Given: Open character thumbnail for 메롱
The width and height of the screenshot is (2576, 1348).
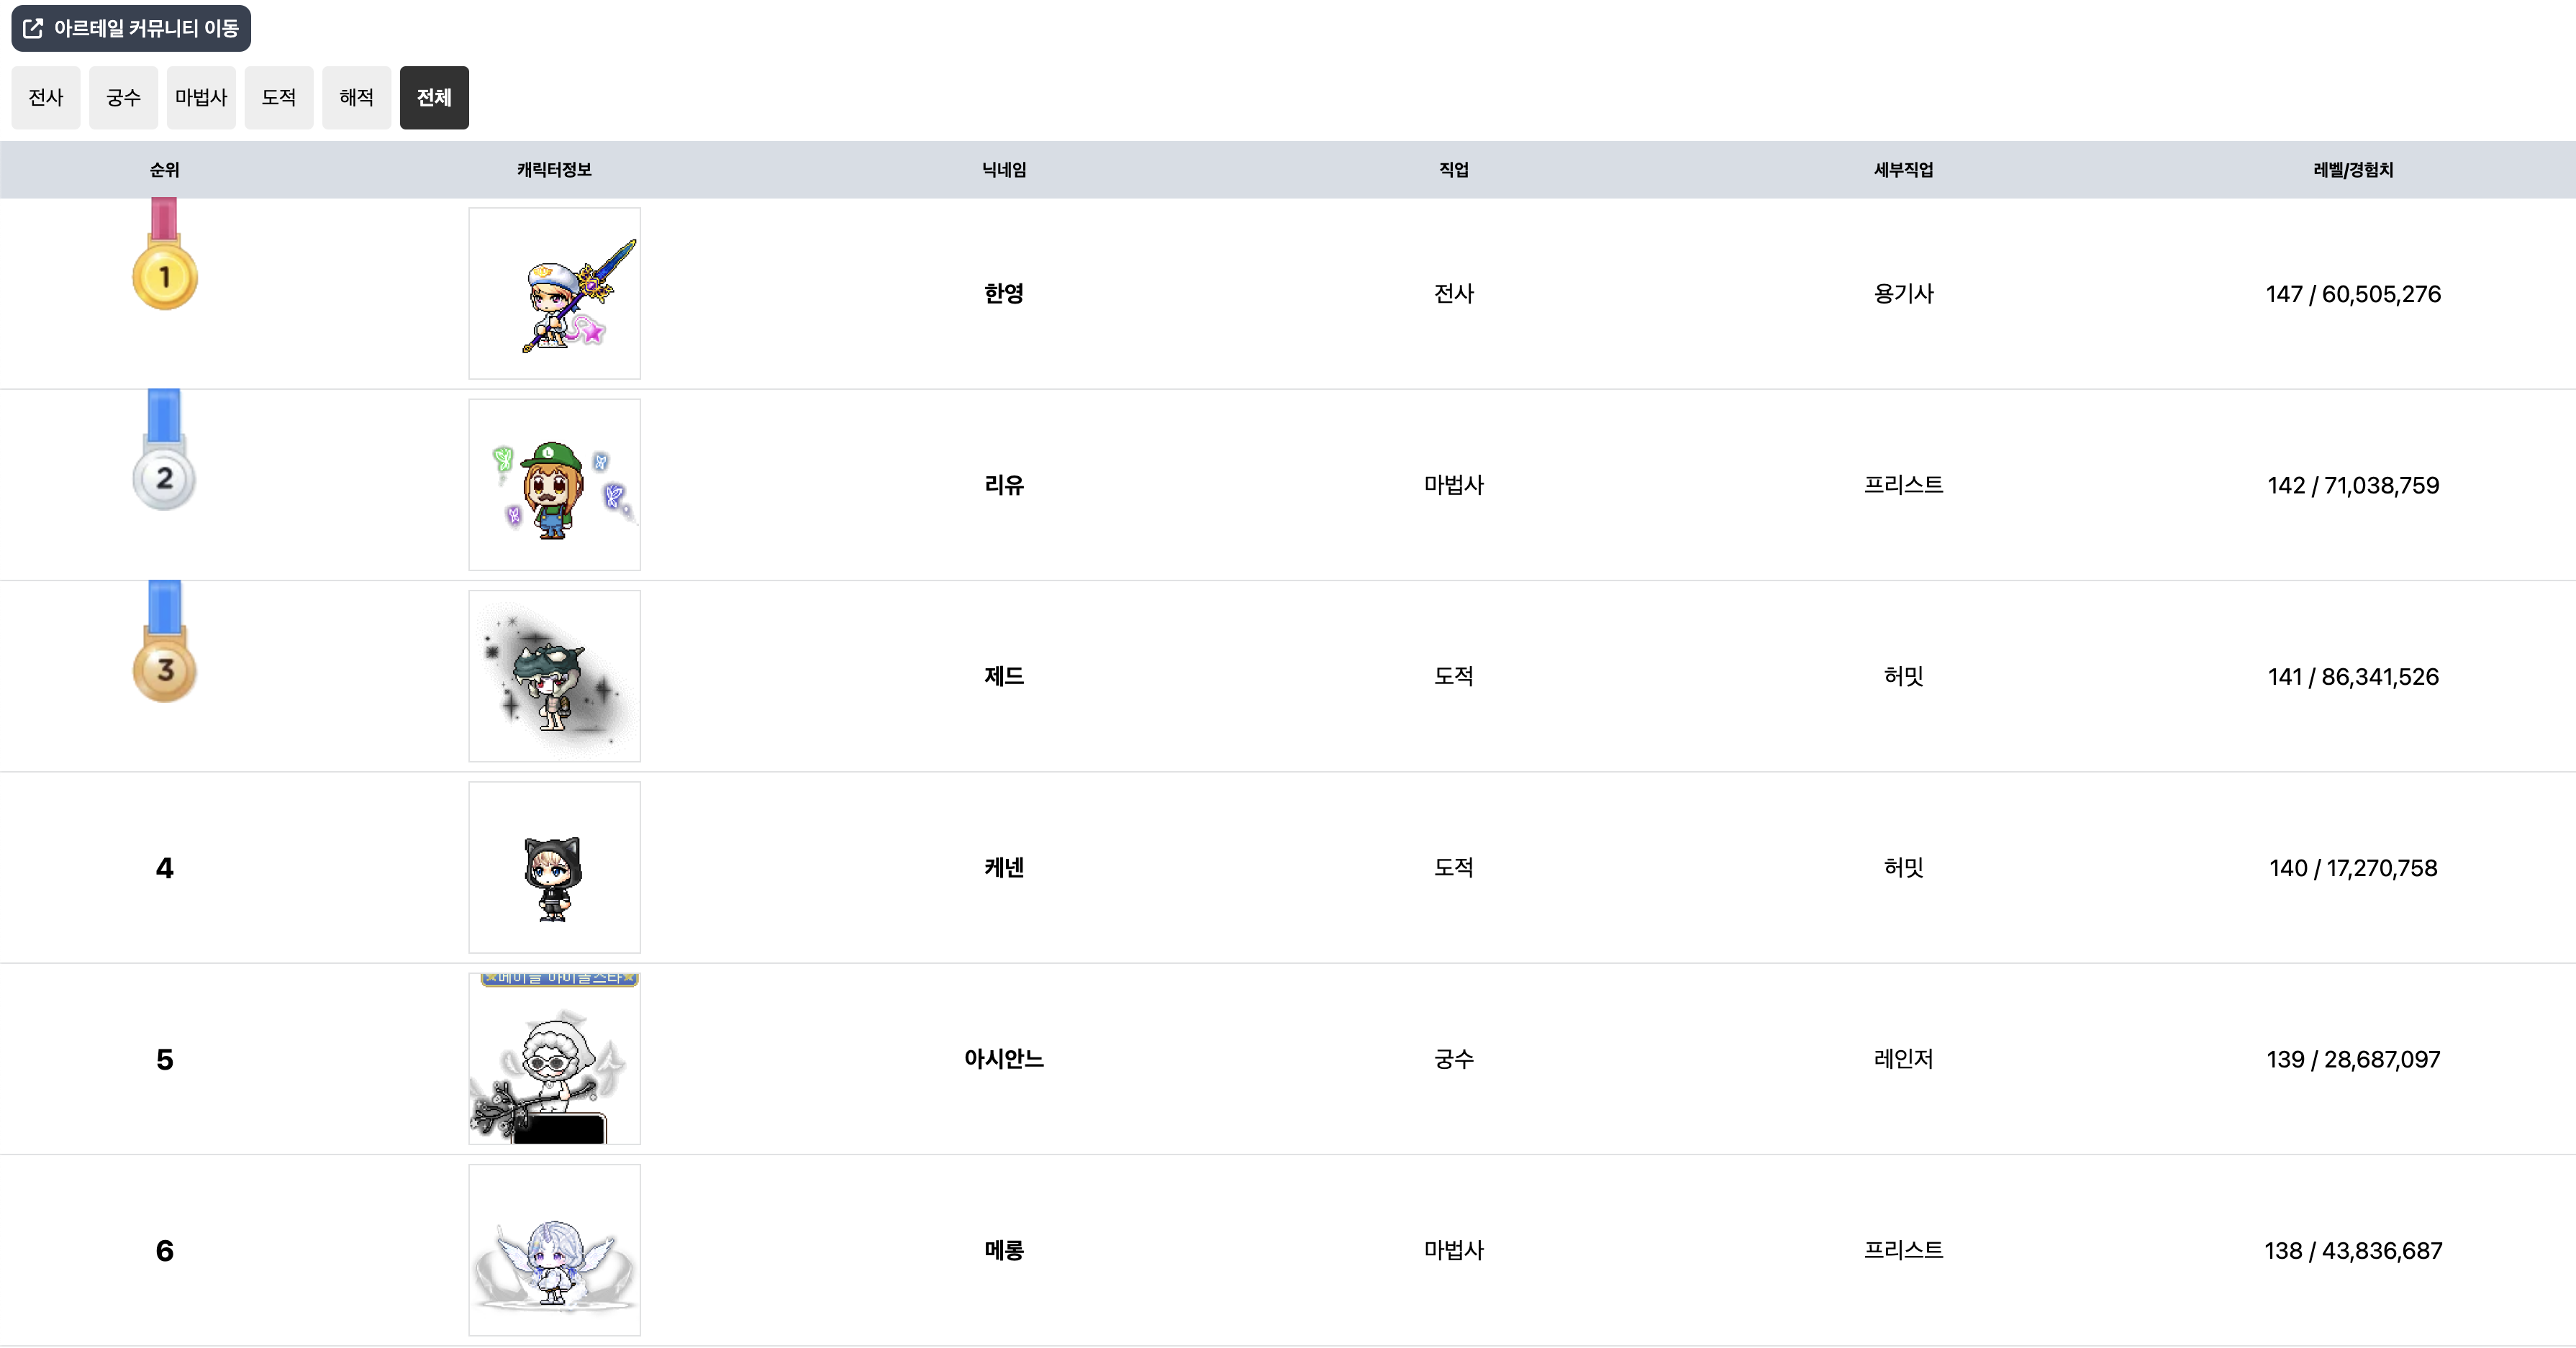Looking at the screenshot, I should pyautogui.click(x=555, y=1250).
